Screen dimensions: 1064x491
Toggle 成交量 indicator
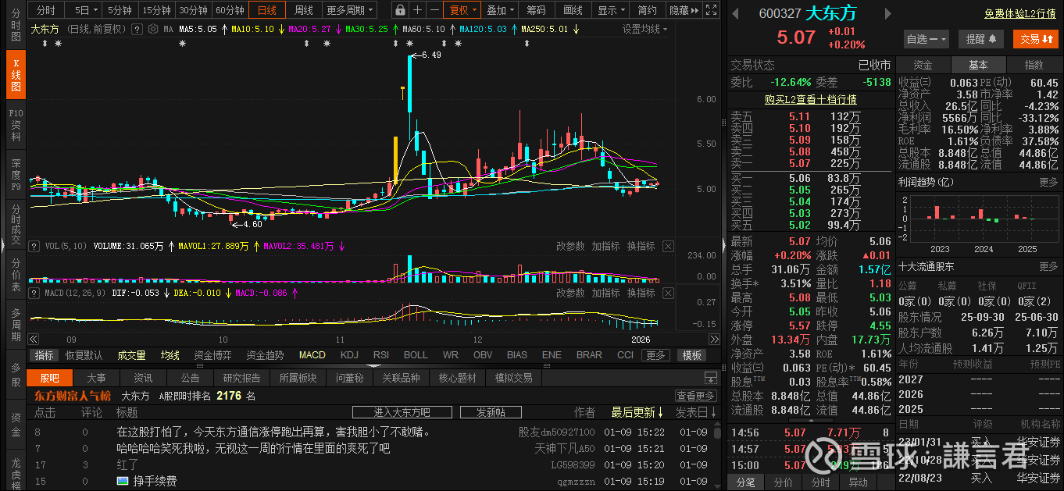(132, 355)
